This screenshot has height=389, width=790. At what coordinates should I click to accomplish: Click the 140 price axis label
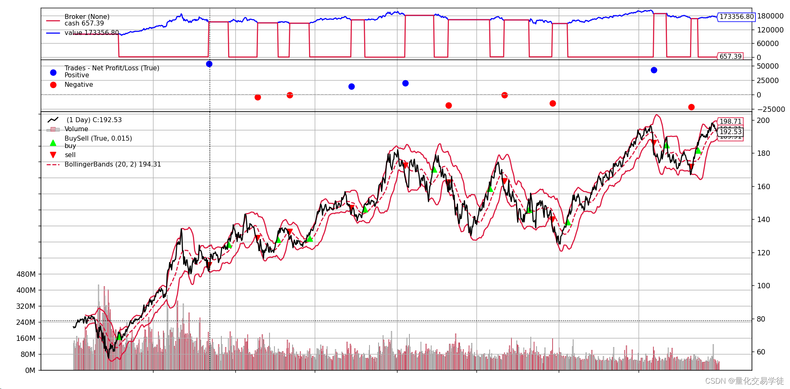point(763,219)
